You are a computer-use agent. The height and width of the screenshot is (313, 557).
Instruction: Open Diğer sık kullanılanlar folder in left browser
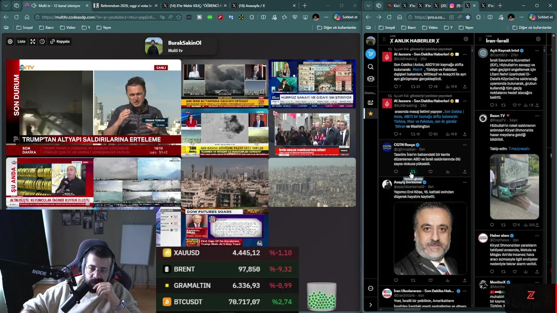[x=337, y=27]
